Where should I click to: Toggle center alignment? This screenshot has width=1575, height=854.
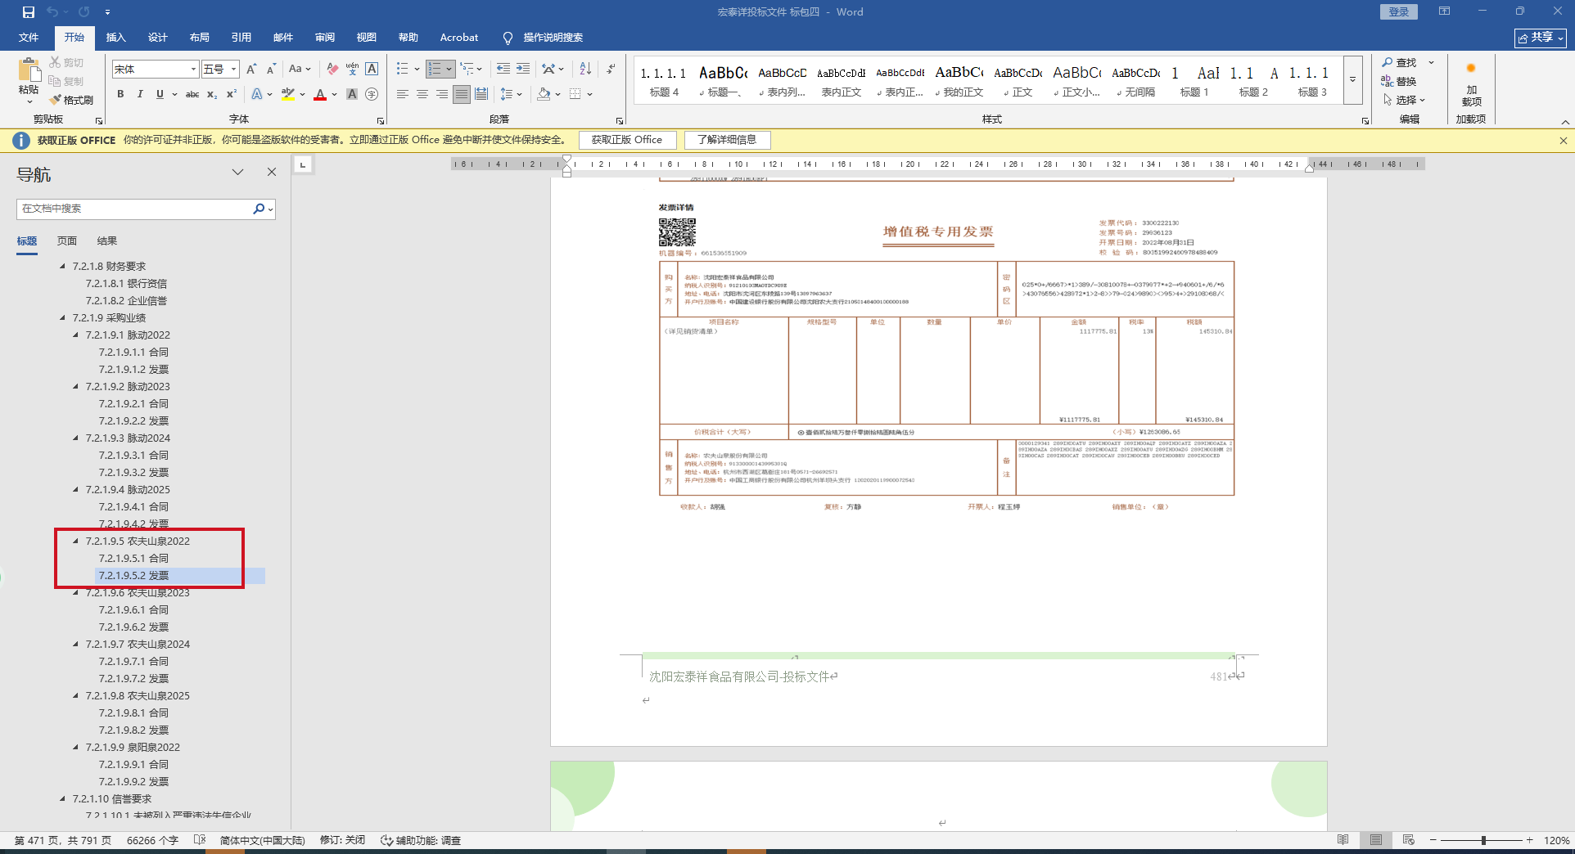(422, 94)
